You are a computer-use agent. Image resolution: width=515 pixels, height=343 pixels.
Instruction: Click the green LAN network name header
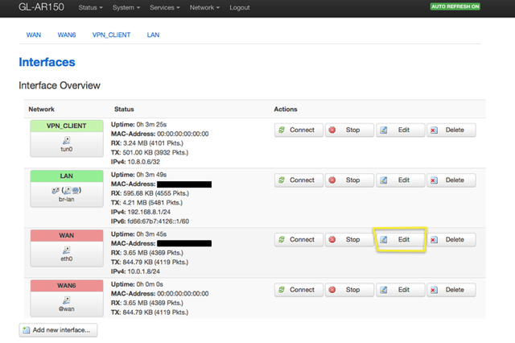[x=67, y=176]
